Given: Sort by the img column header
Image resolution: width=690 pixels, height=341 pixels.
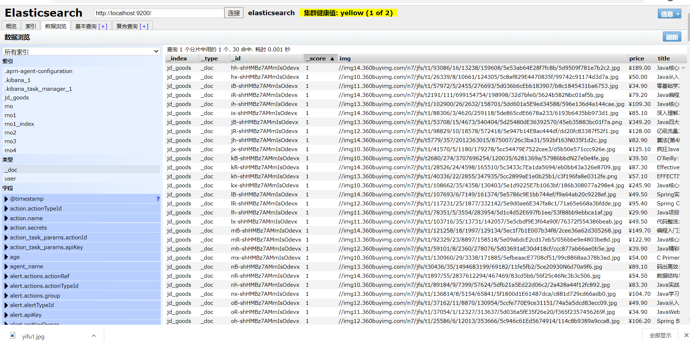Looking at the screenshot, I should click(482, 58).
